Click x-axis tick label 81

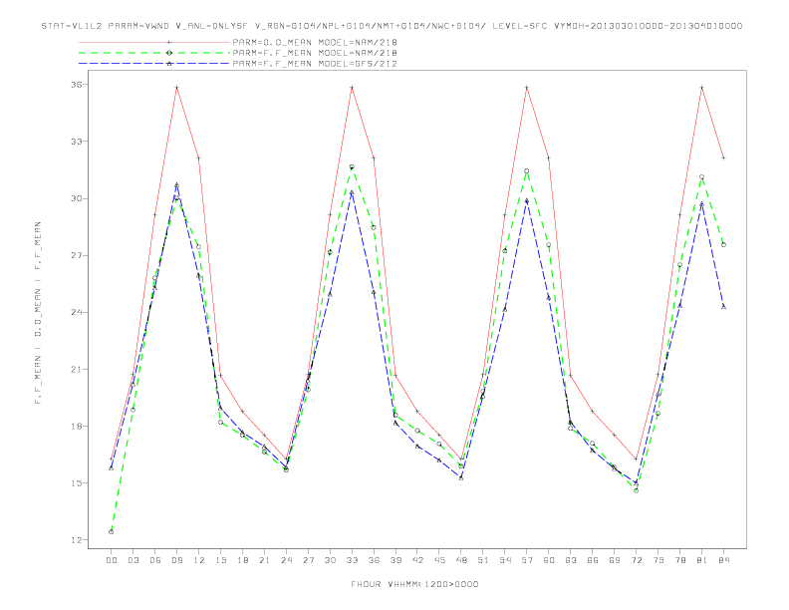coord(702,560)
